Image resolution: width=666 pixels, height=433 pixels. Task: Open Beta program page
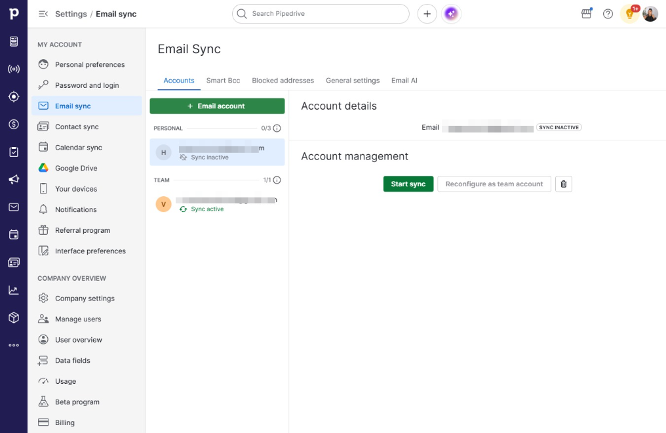(87, 402)
